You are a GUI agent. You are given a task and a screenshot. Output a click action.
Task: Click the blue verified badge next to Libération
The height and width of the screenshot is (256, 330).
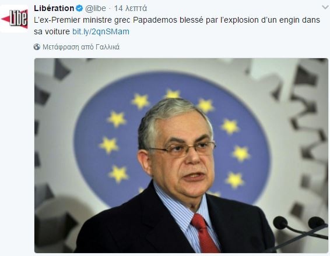tap(79, 8)
